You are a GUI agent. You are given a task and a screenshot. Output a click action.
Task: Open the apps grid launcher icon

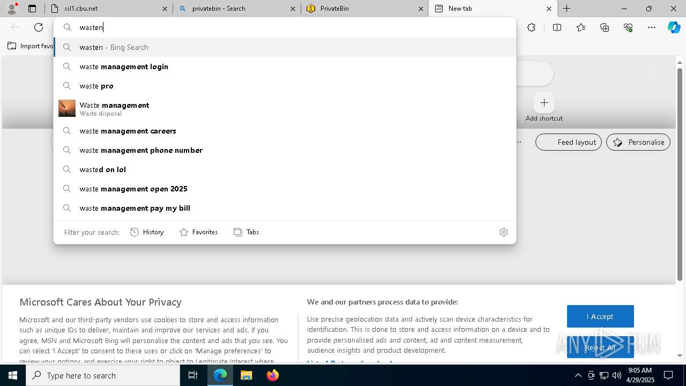point(25,74)
